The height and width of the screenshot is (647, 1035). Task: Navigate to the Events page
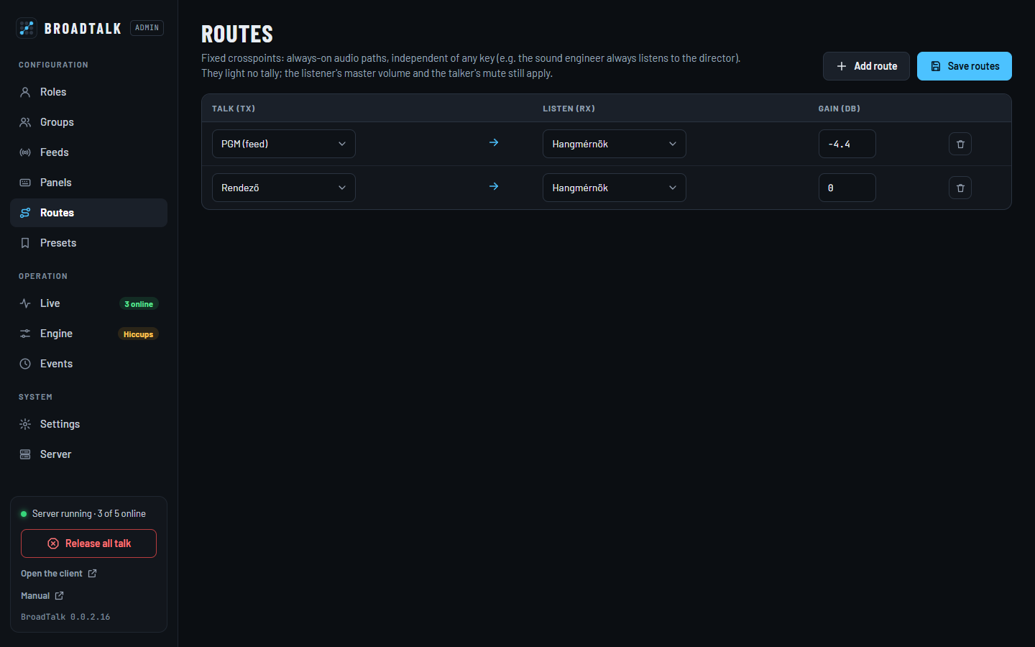coord(89,364)
